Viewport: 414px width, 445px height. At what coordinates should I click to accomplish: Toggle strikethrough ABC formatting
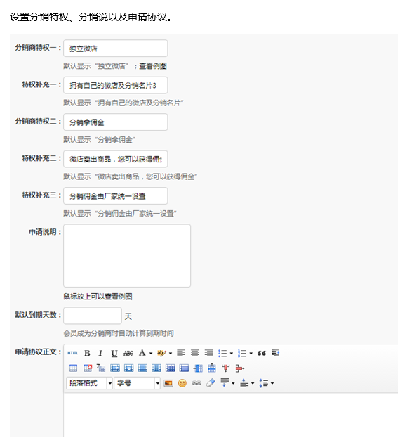[128, 353]
